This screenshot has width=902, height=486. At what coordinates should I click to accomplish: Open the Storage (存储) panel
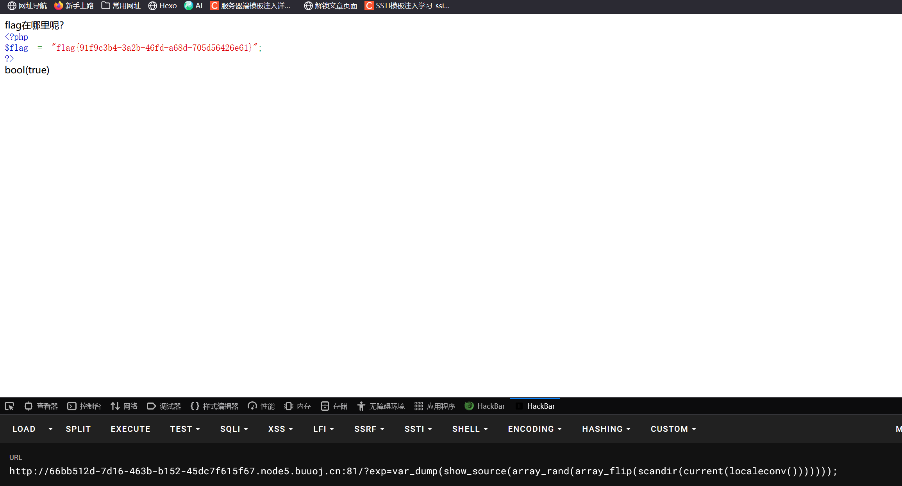click(x=334, y=406)
